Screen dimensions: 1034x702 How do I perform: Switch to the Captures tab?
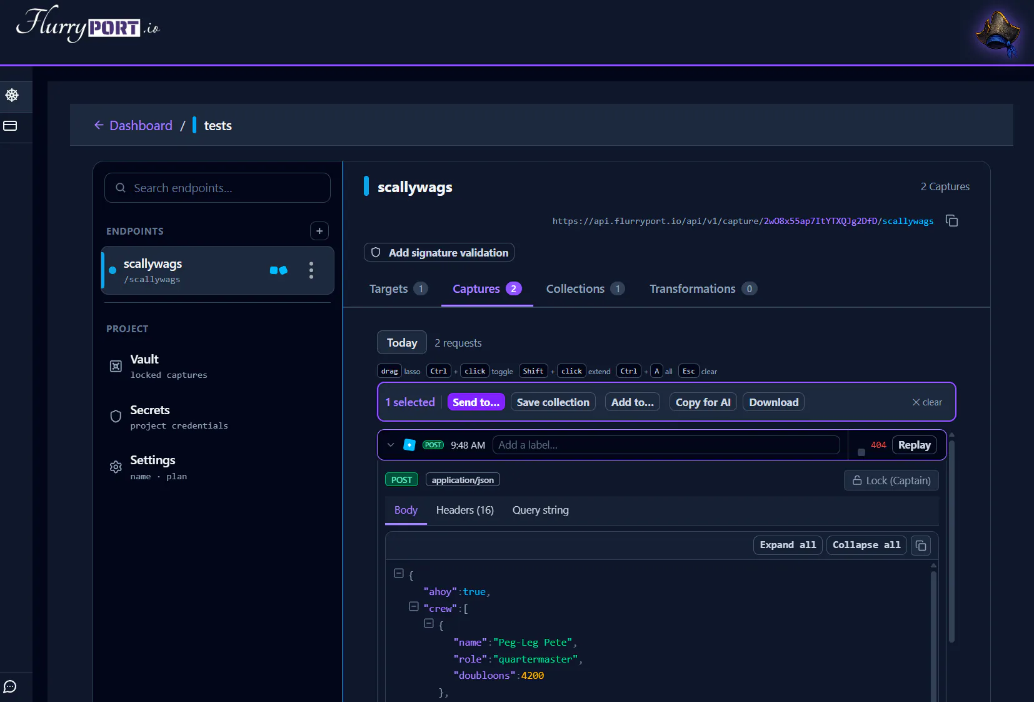[487, 289]
